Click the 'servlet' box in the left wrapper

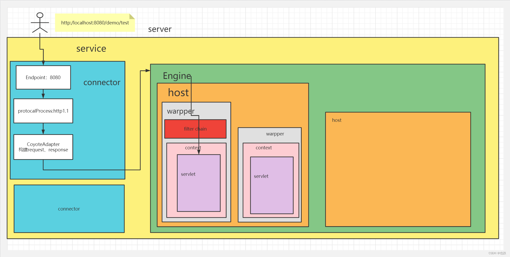pyautogui.click(x=199, y=183)
